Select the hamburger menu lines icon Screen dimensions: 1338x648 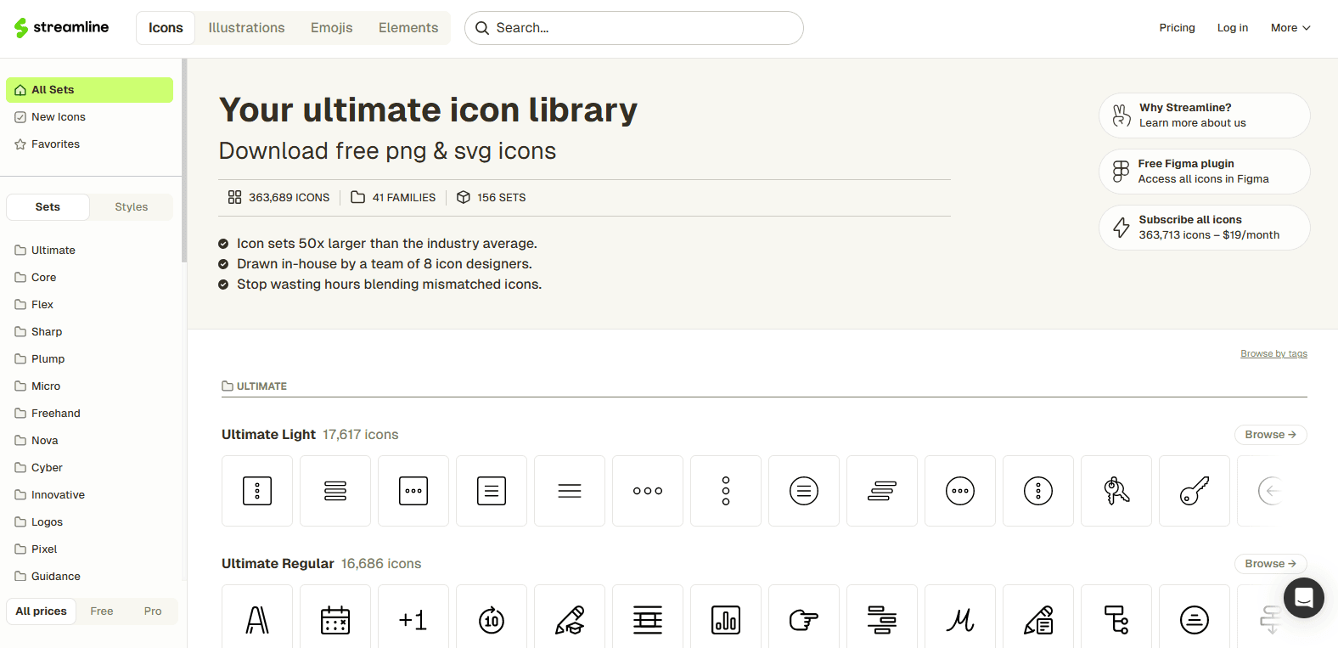pyautogui.click(x=570, y=491)
